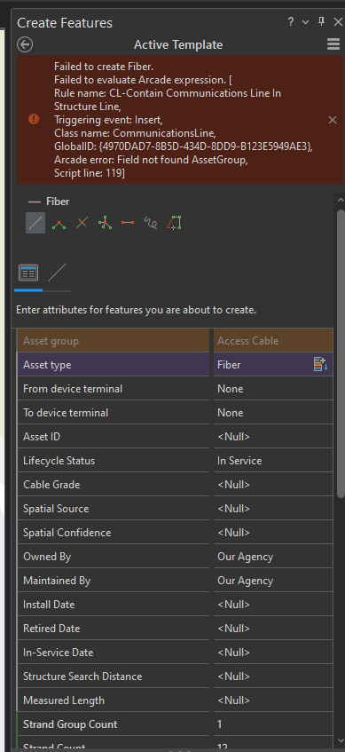
Task: Open the pane options dropdown arrow
Action: [305, 22]
